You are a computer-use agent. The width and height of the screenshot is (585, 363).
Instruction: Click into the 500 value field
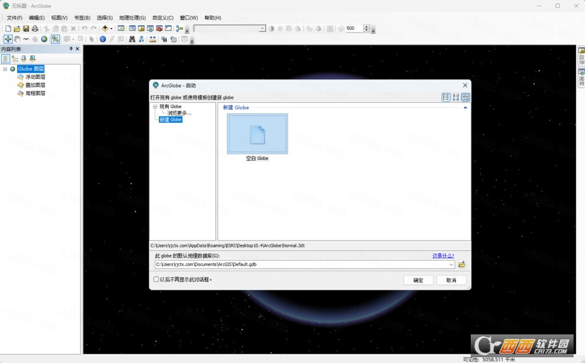pos(354,29)
